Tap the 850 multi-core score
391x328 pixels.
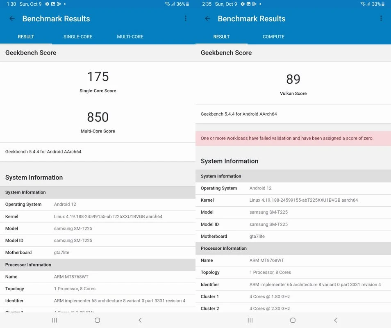[x=98, y=117]
